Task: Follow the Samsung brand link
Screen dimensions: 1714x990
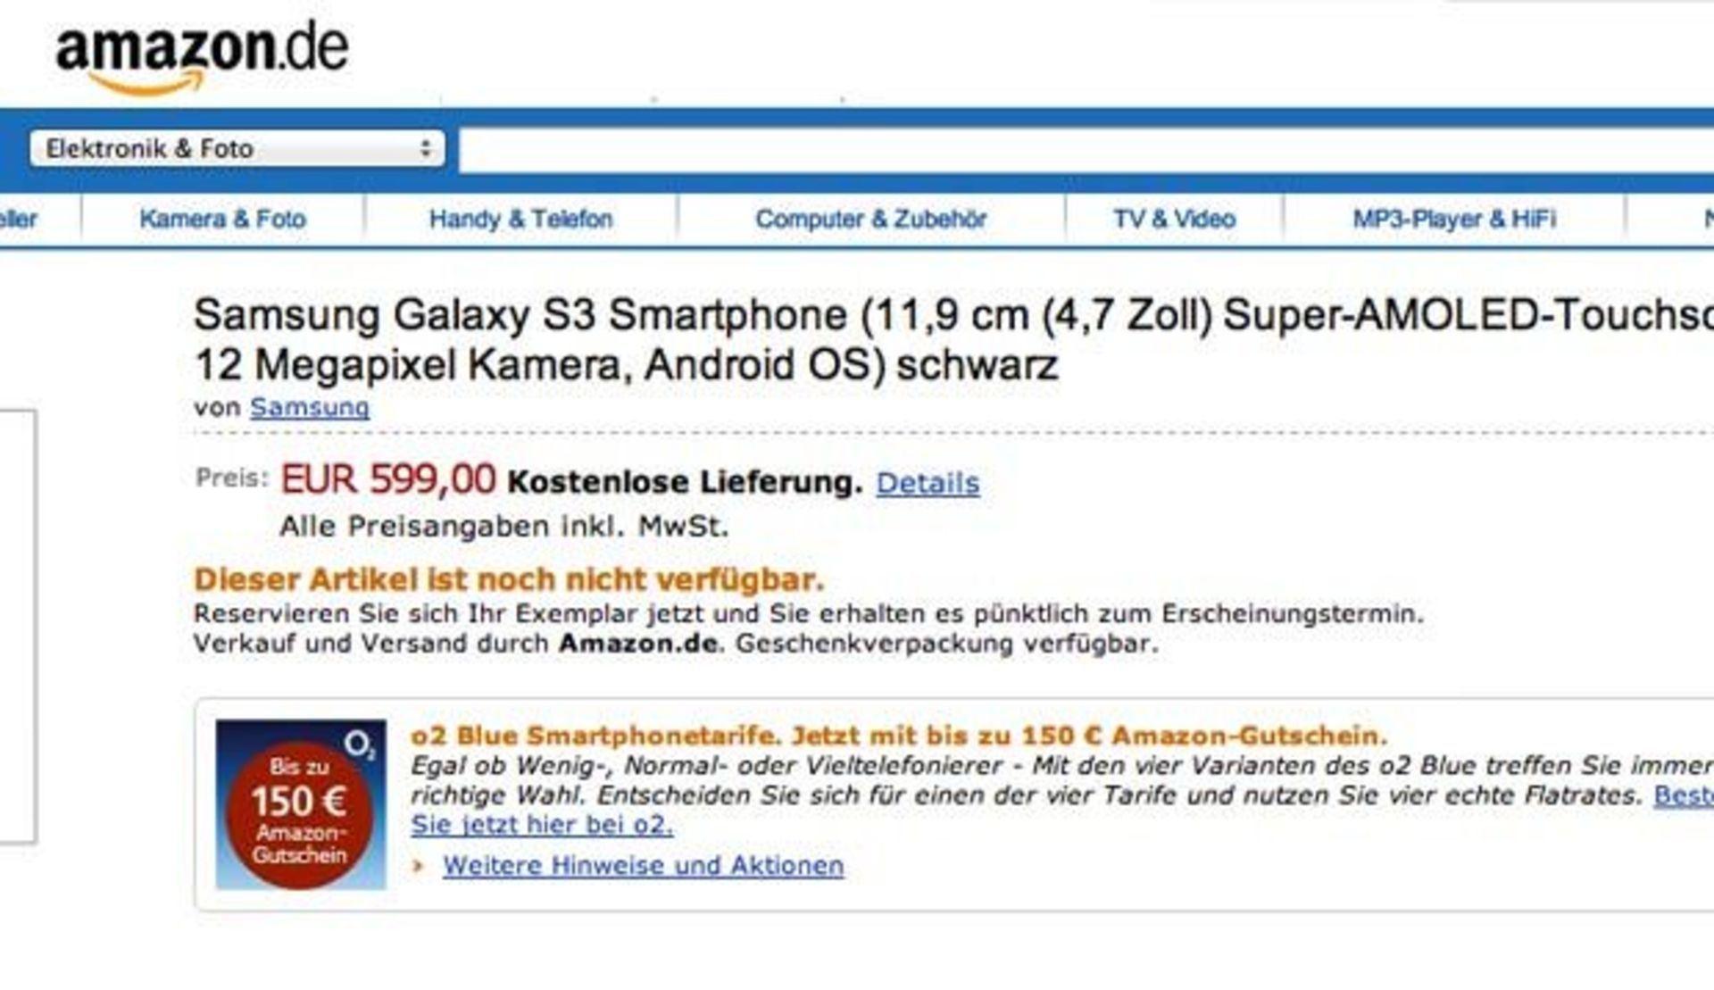Action: 309,407
